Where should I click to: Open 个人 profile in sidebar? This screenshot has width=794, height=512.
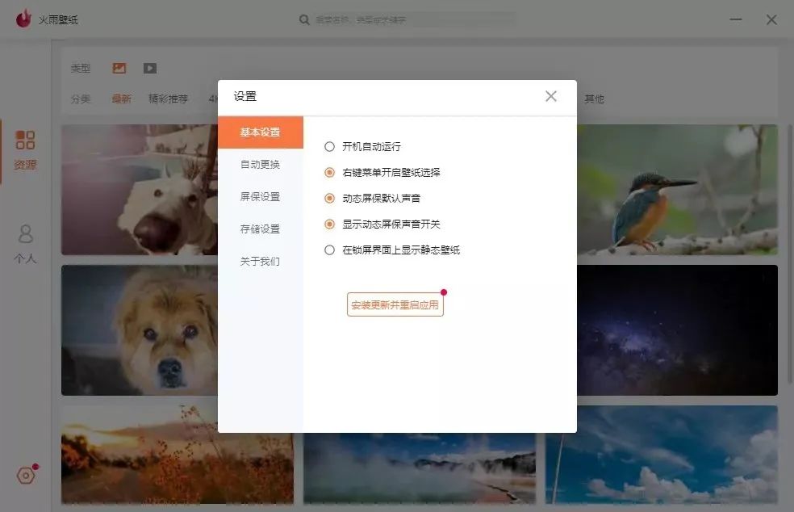pos(25,245)
